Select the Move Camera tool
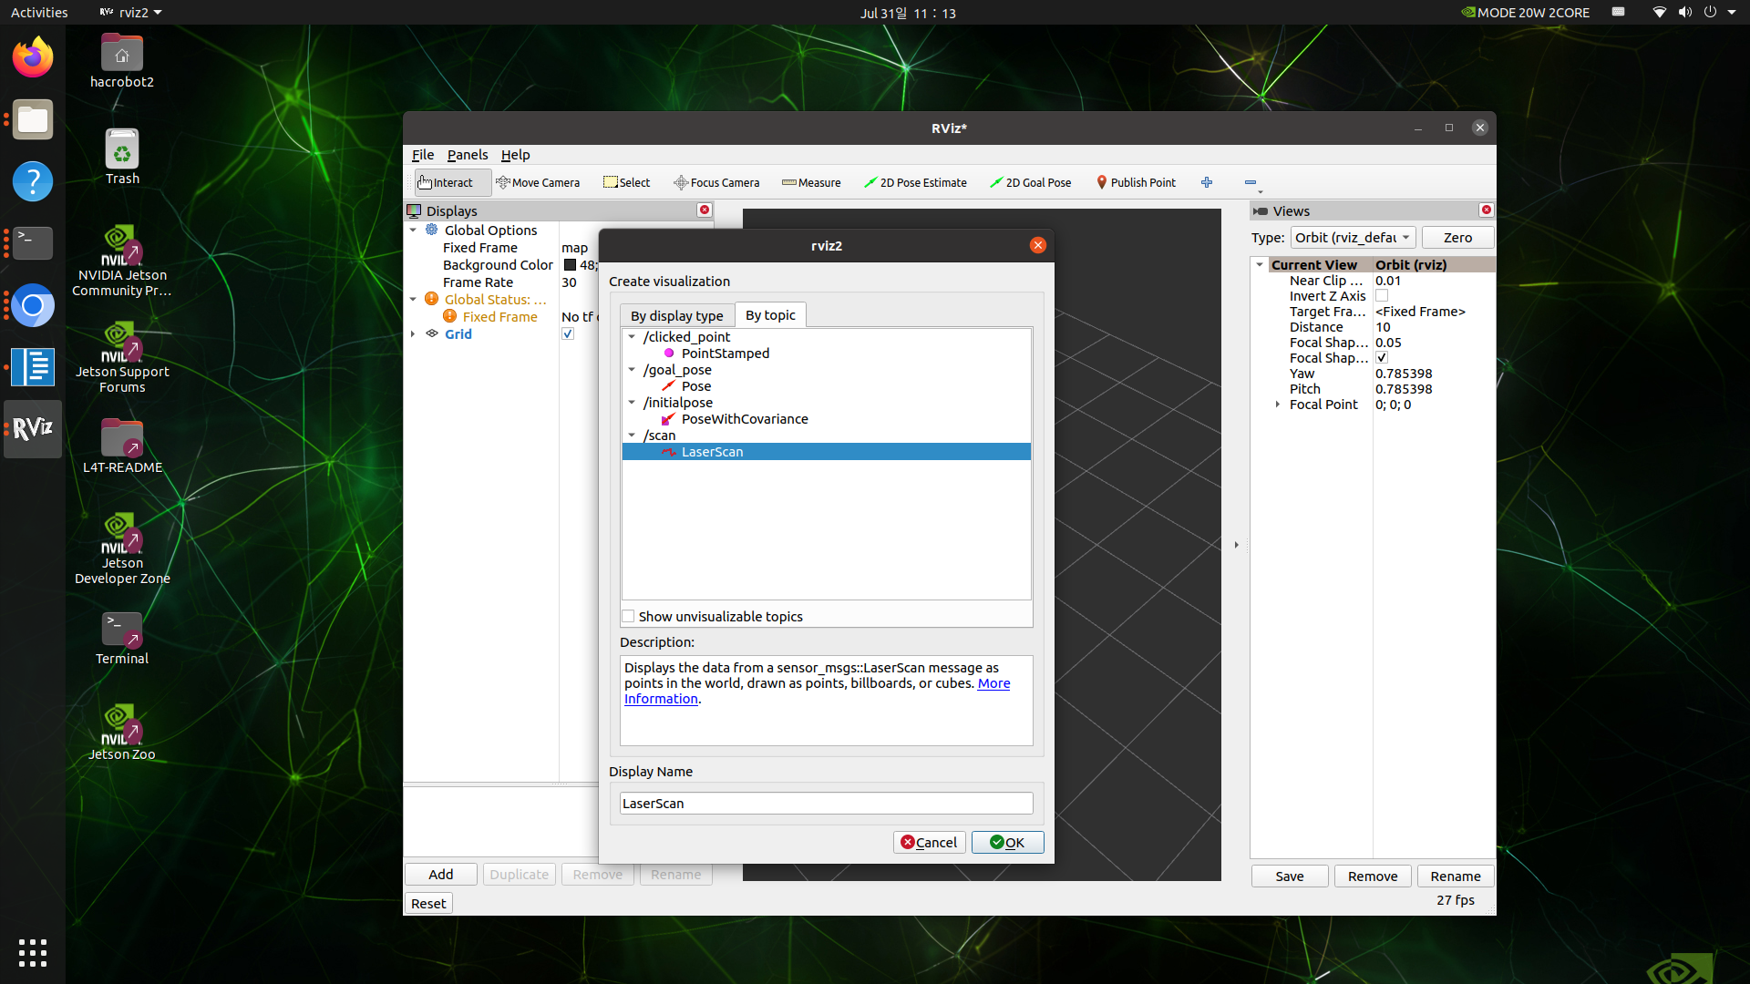The height and width of the screenshot is (984, 1750). coord(538,182)
